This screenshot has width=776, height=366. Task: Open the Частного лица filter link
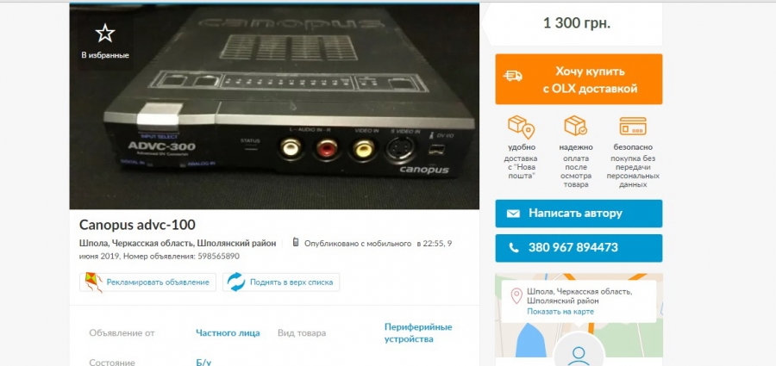tap(228, 333)
